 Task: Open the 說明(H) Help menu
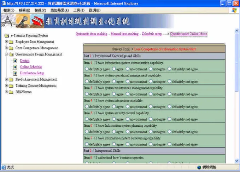point(95,10)
